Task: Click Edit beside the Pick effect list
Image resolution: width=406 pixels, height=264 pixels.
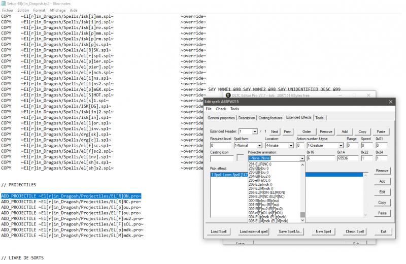Action: point(382,192)
